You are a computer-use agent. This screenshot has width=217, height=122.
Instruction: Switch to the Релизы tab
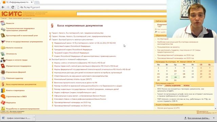[186, 85]
